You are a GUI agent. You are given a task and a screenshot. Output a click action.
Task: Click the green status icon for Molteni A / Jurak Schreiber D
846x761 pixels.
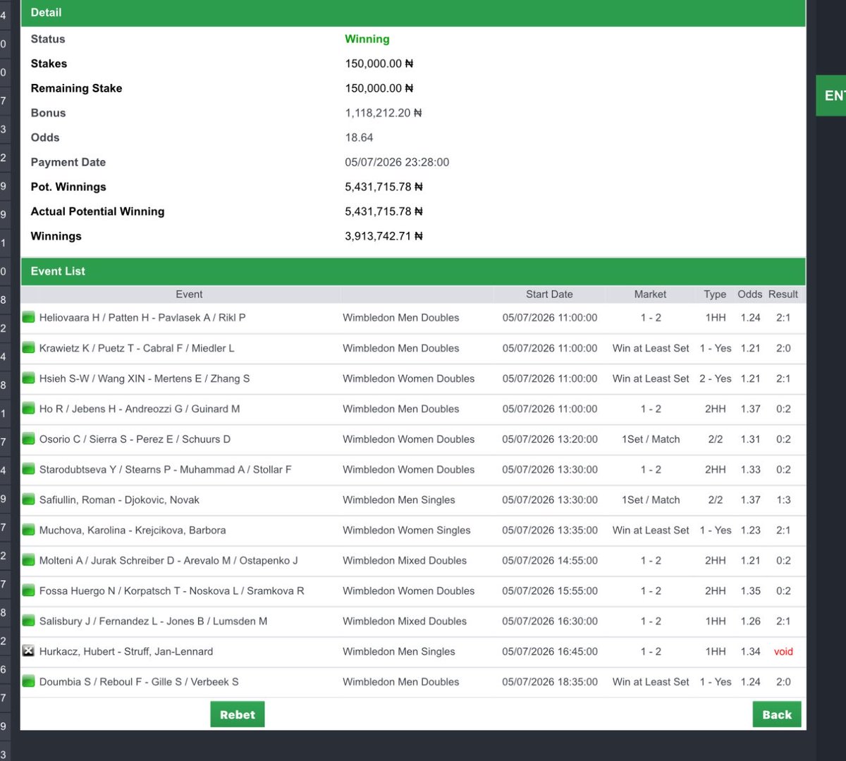(x=28, y=559)
